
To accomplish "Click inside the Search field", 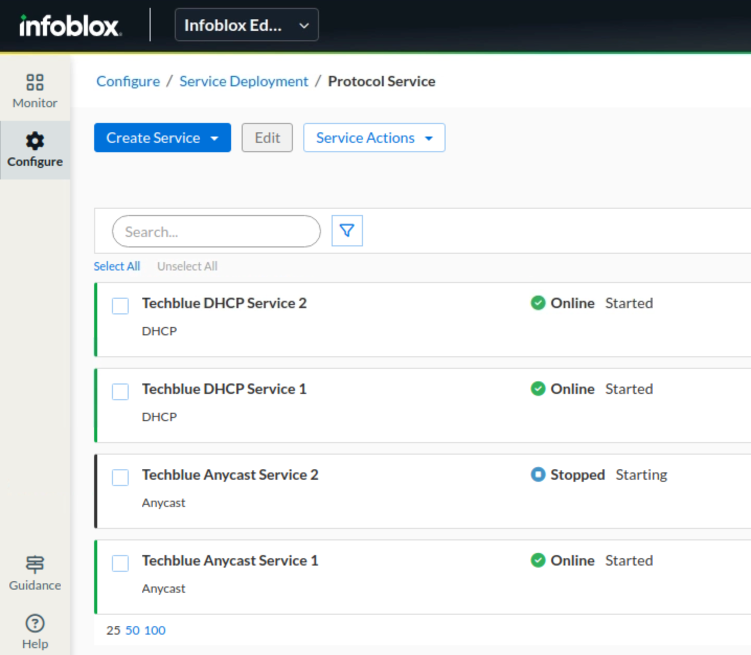I will coord(216,232).
